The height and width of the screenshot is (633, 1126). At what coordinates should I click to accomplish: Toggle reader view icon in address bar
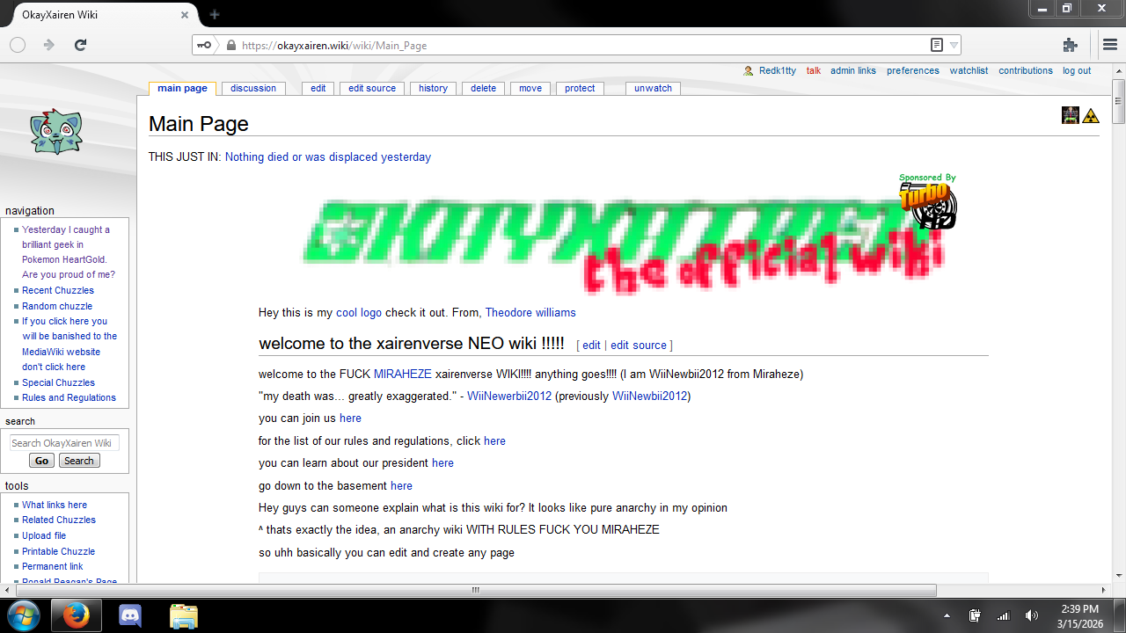[937, 45]
